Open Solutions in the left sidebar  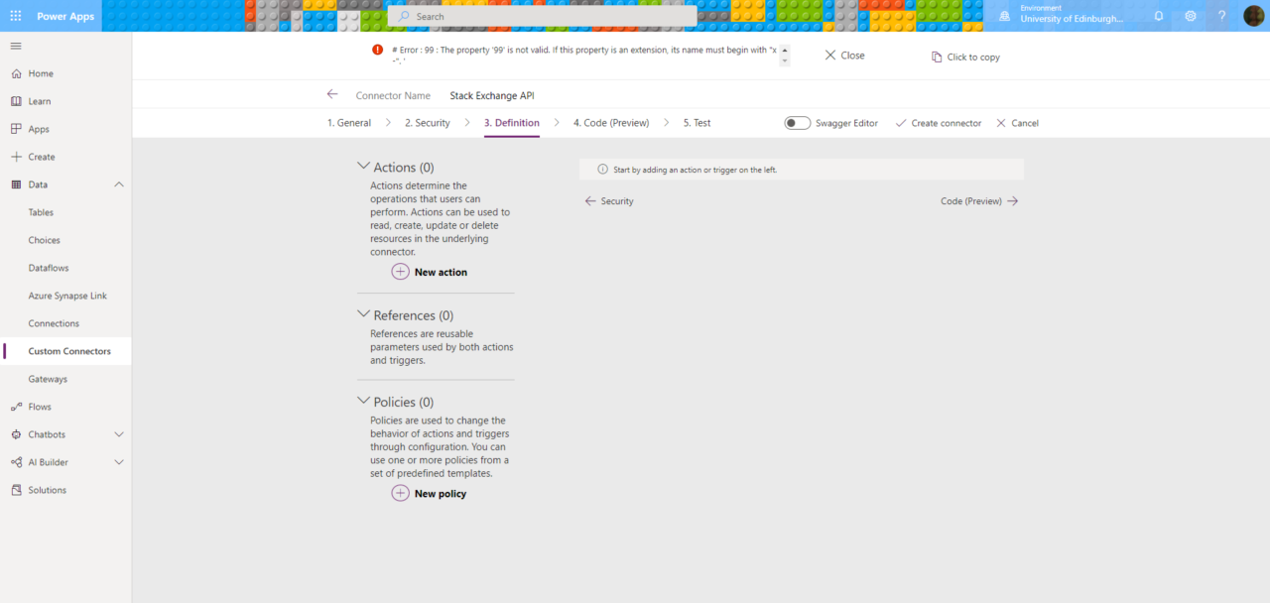(x=47, y=490)
